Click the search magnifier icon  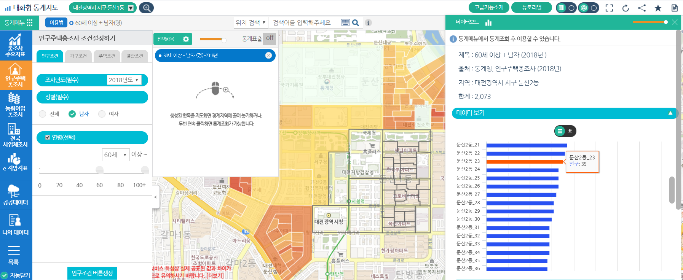tap(356, 23)
